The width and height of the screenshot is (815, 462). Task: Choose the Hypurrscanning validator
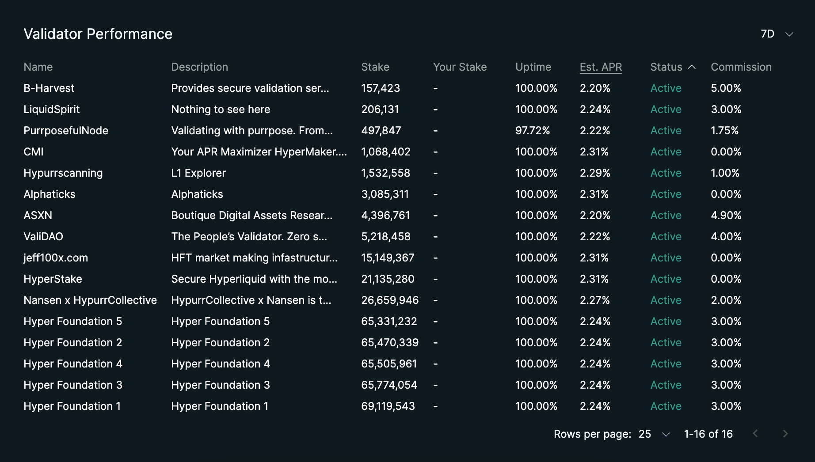pyautogui.click(x=63, y=173)
